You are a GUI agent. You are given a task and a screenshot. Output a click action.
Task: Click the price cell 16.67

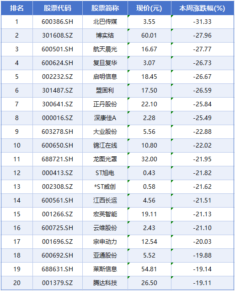click(149, 49)
